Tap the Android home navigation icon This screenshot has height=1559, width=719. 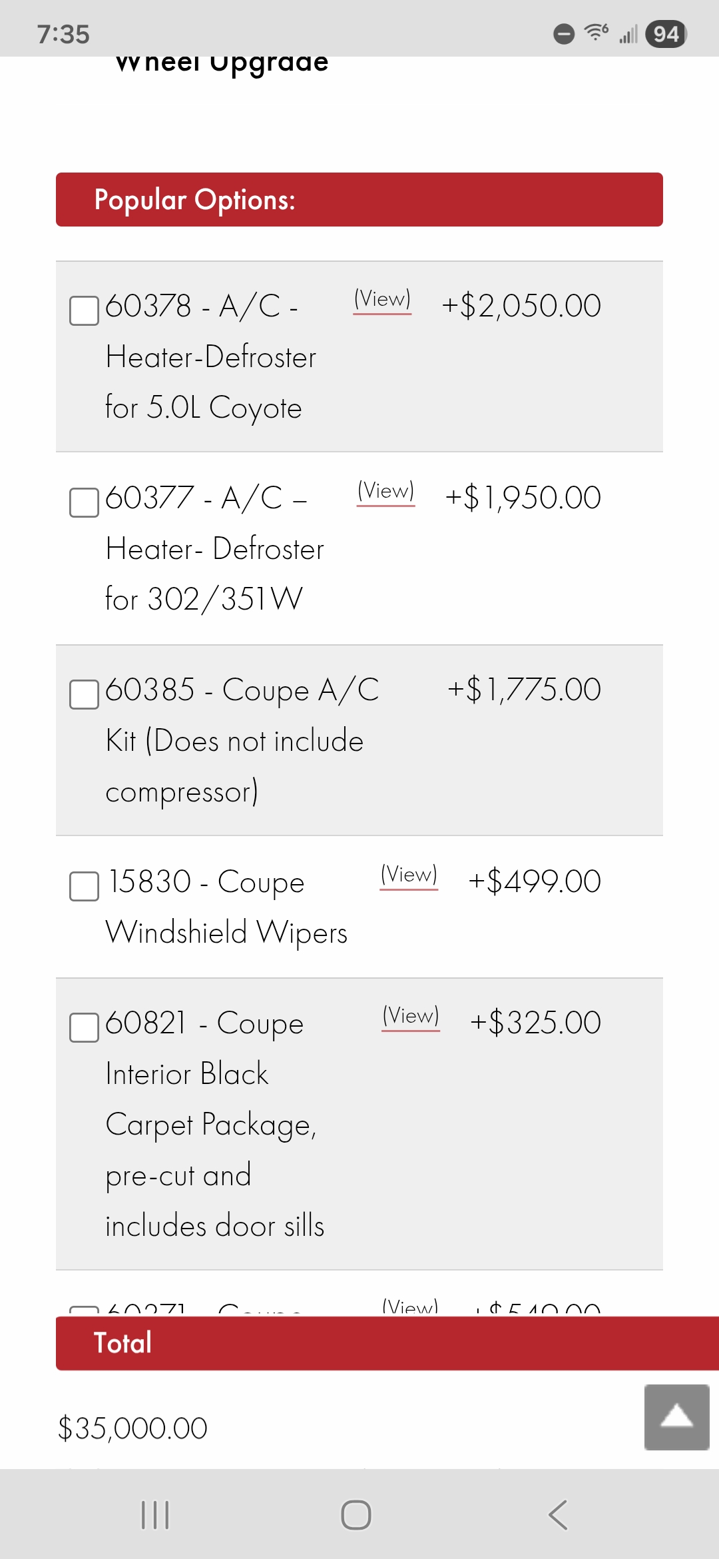coord(356,1515)
